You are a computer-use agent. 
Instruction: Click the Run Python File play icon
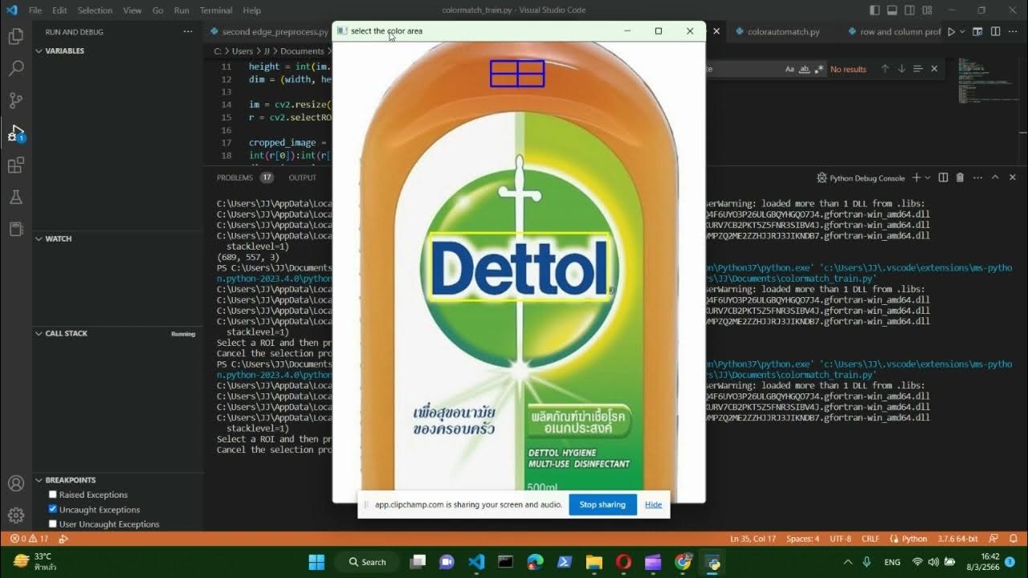(x=951, y=32)
